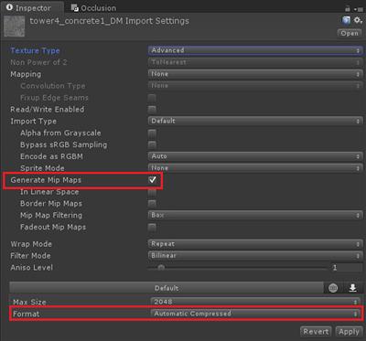The height and width of the screenshot is (341, 366).
Task: Open the Format Automatic Compressed dropdown
Action: tap(254, 314)
